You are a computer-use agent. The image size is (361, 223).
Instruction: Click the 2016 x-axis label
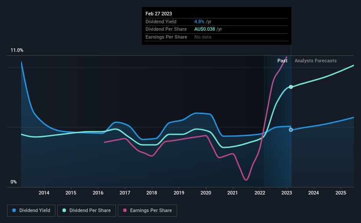(98, 193)
